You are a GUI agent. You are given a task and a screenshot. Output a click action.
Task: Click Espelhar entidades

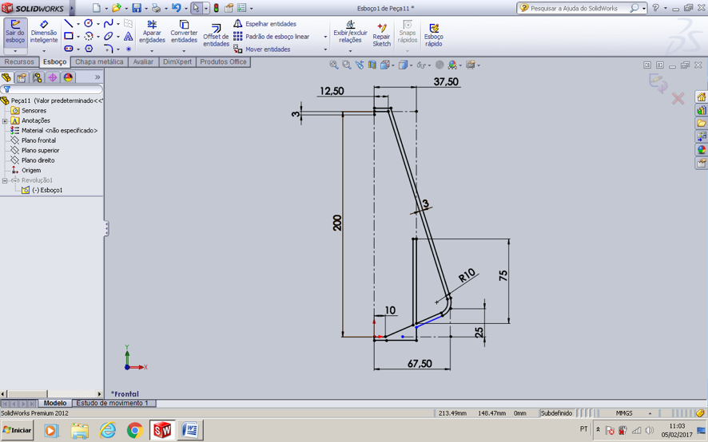pyautogui.click(x=265, y=24)
